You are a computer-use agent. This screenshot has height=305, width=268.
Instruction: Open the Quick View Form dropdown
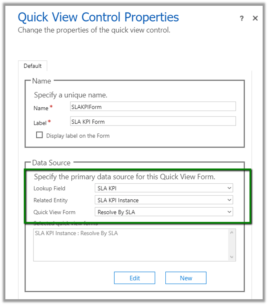164,212
